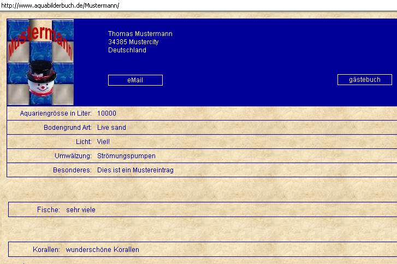
Task: Click the Bodengrund Art label
Action: (x=68, y=128)
